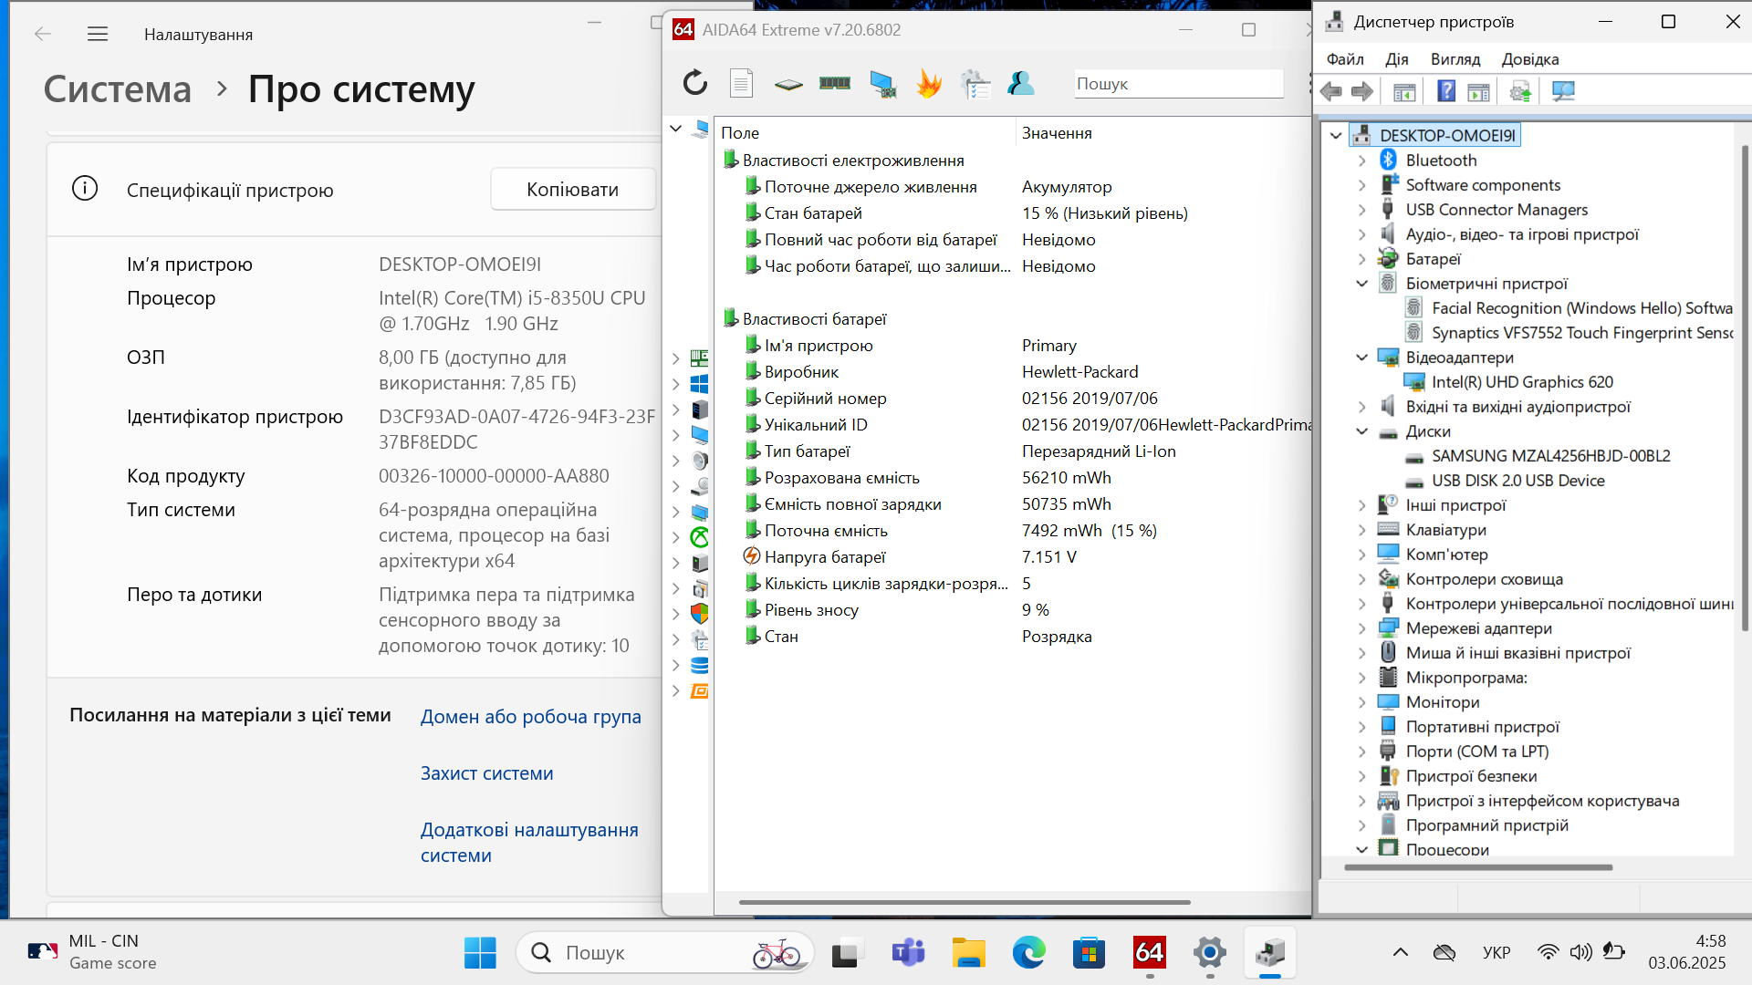
Task: Open the Домен або робоча група link
Action: (x=530, y=717)
